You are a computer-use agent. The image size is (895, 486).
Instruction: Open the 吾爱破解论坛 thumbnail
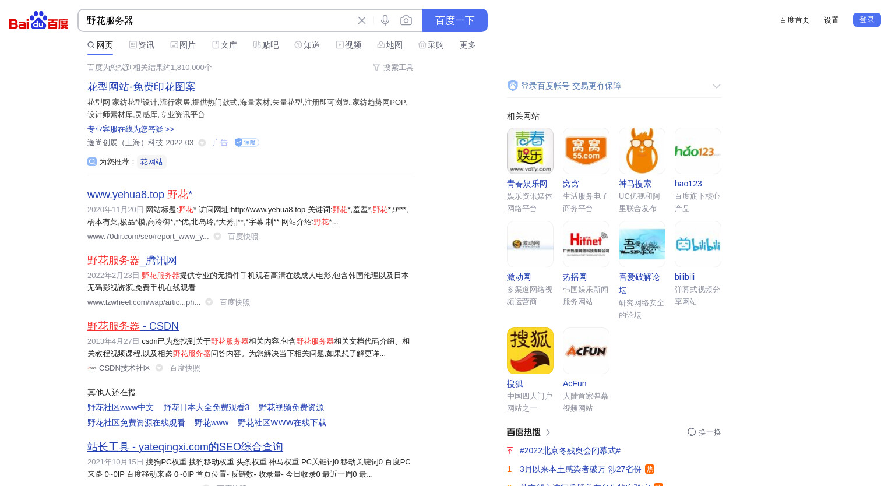point(642,244)
